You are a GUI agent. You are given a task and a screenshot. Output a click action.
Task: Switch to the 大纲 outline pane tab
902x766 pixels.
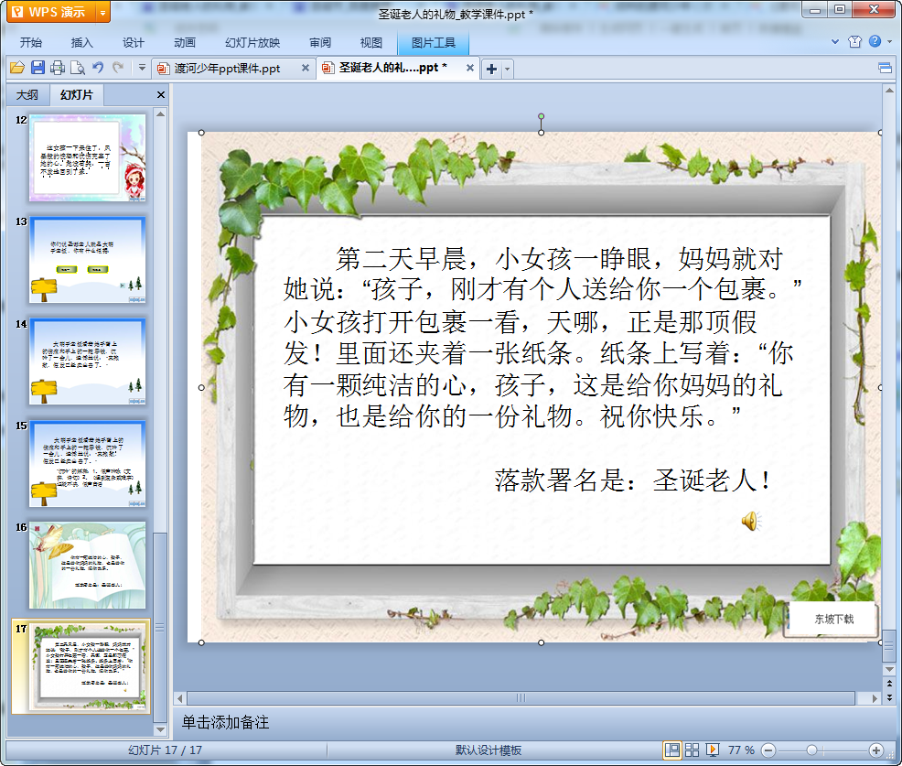27,95
